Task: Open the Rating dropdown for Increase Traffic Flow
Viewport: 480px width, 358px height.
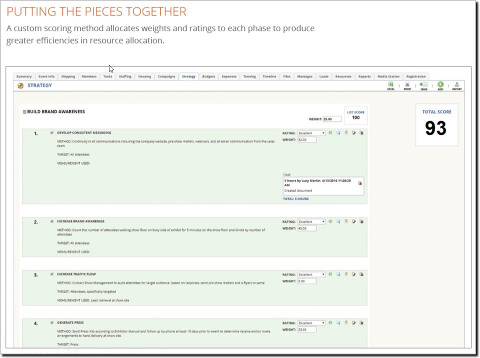Action: pyautogui.click(x=311, y=274)
